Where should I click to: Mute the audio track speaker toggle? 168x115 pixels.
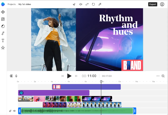point(14,111)
